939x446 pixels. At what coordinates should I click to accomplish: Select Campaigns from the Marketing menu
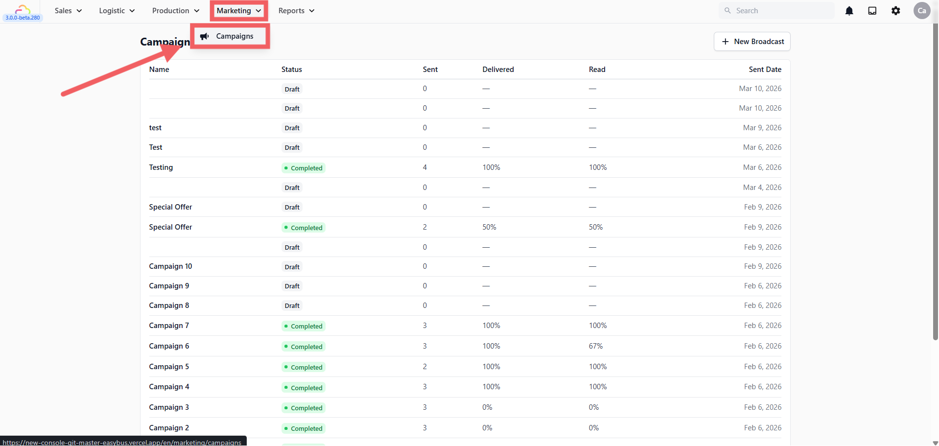[230, 36]
